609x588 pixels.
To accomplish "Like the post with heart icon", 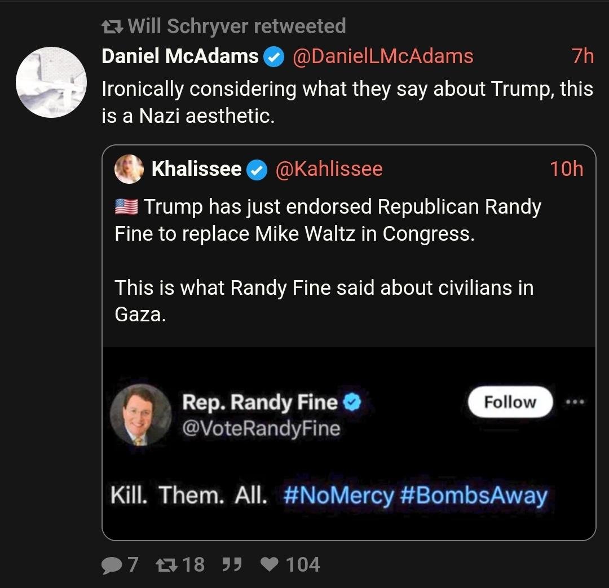I will 271,565.
